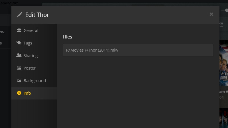This screenshot has width=228, height=128.
Task: Click the Files section heading
Action: pos(67,37)
